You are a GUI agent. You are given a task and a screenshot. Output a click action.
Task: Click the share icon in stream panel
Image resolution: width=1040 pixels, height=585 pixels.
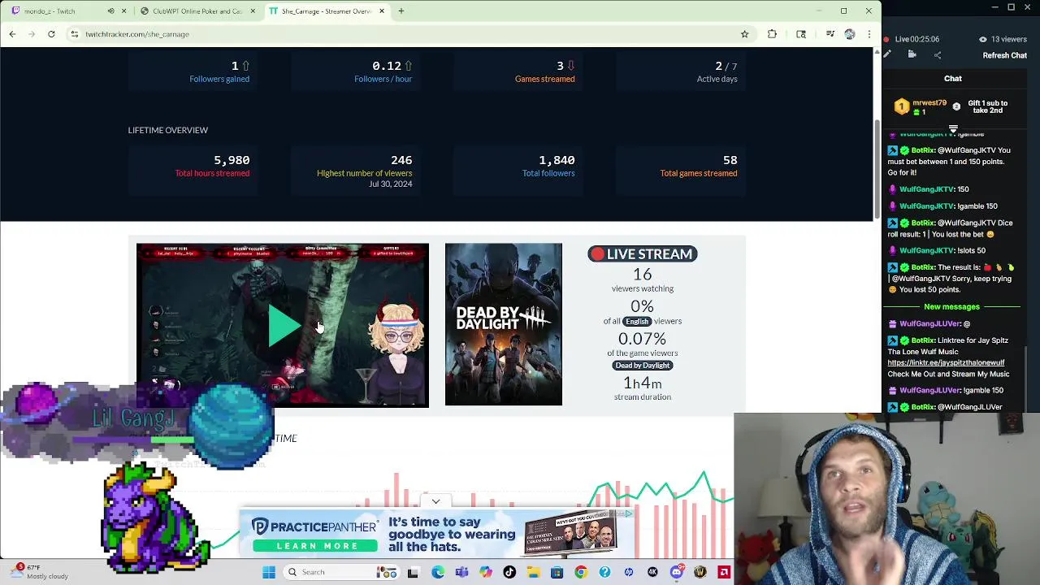point(938,55)
